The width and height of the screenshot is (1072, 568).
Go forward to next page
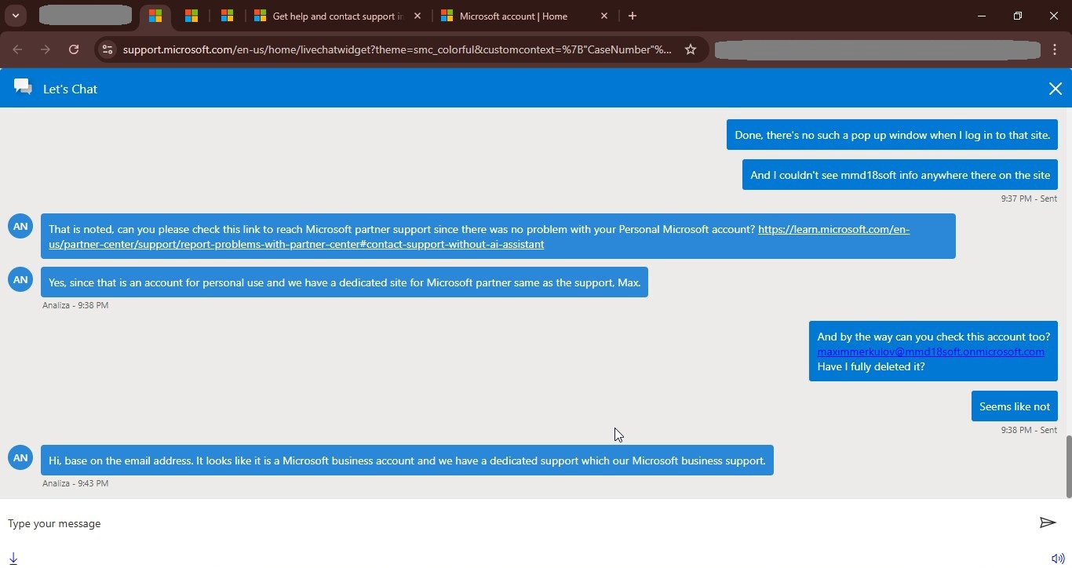click(46, 49)
